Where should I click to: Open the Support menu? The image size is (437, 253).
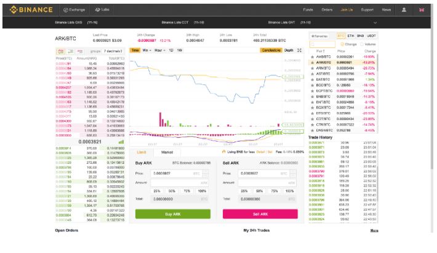pyautogui.click(x=367, y=10)
